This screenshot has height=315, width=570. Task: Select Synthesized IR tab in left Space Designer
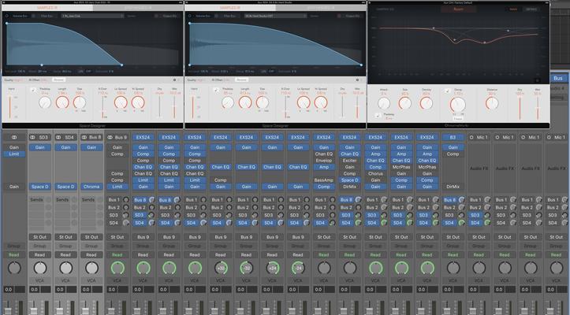(x=138, y=8)
